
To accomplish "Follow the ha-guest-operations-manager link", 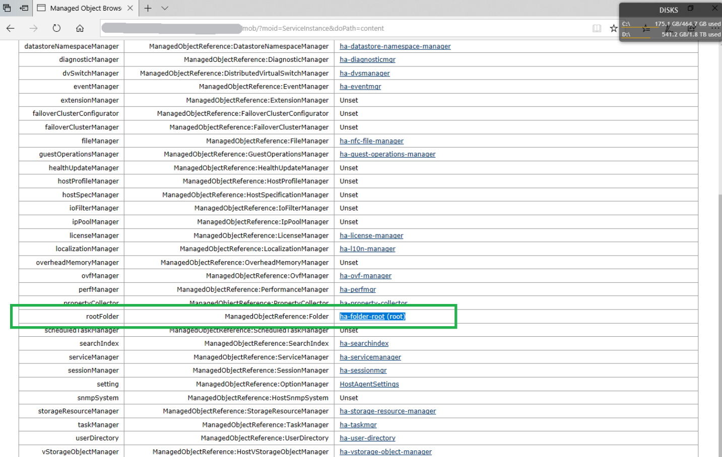I will pyautogui.click(x=387, y=155).
